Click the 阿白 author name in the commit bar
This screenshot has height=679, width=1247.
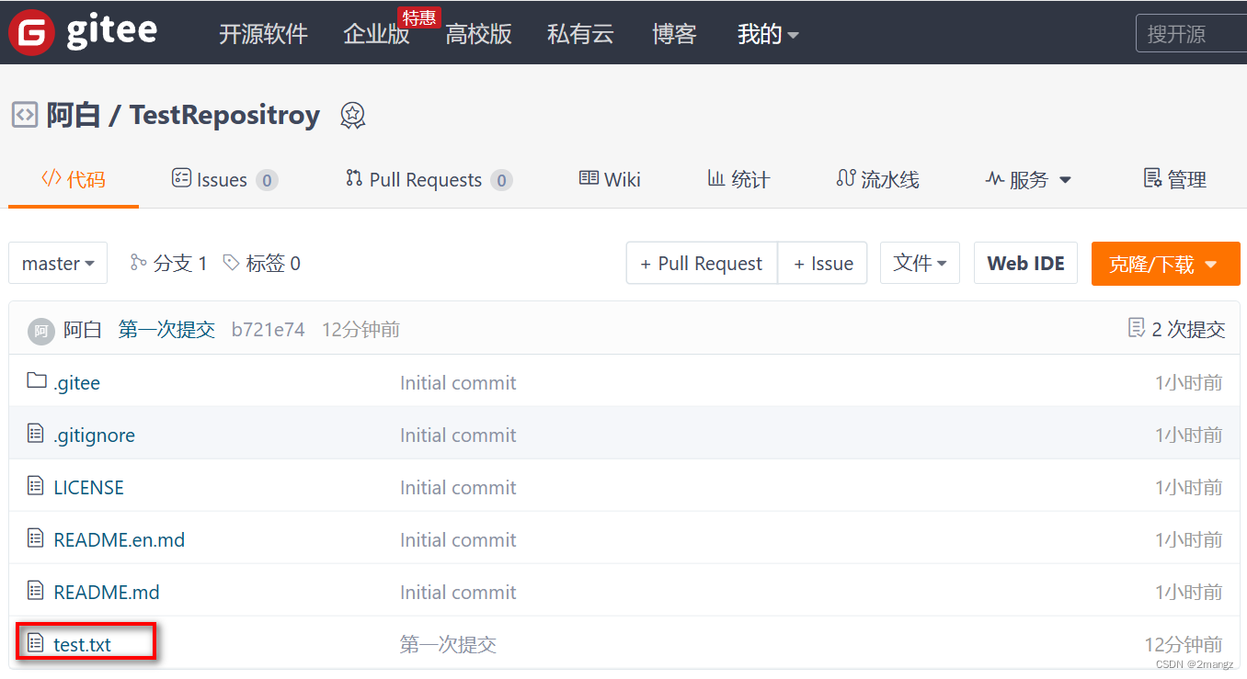click(83, 330)
